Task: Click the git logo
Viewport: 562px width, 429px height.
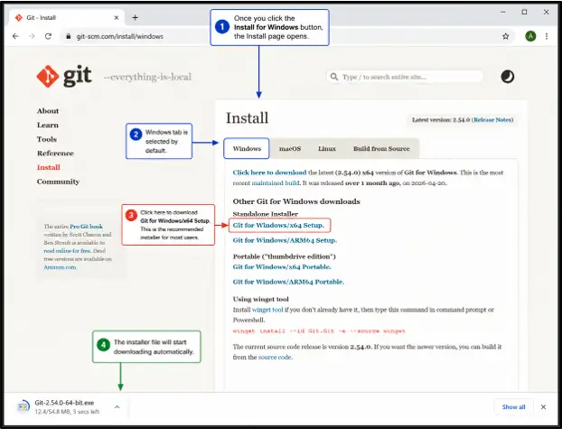Action: coord(64,76)
